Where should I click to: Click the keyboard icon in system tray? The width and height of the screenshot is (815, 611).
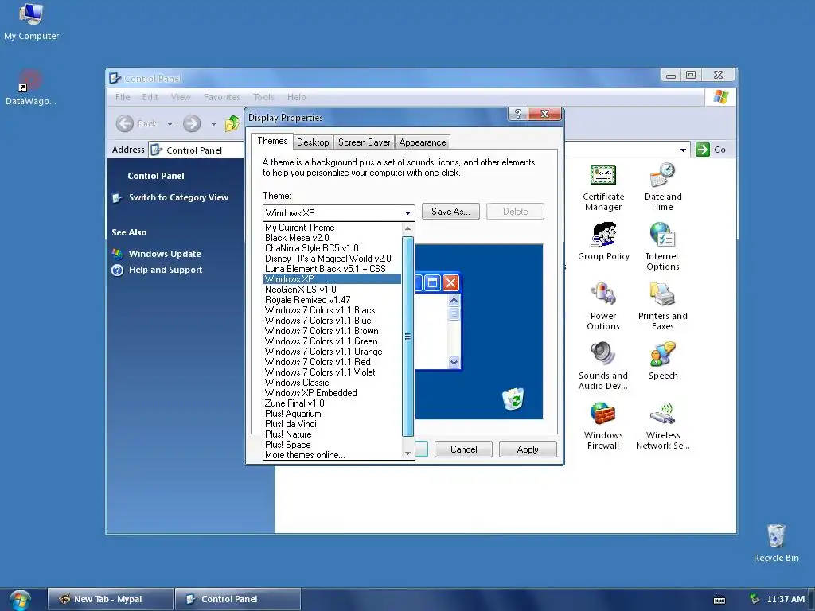719,600
